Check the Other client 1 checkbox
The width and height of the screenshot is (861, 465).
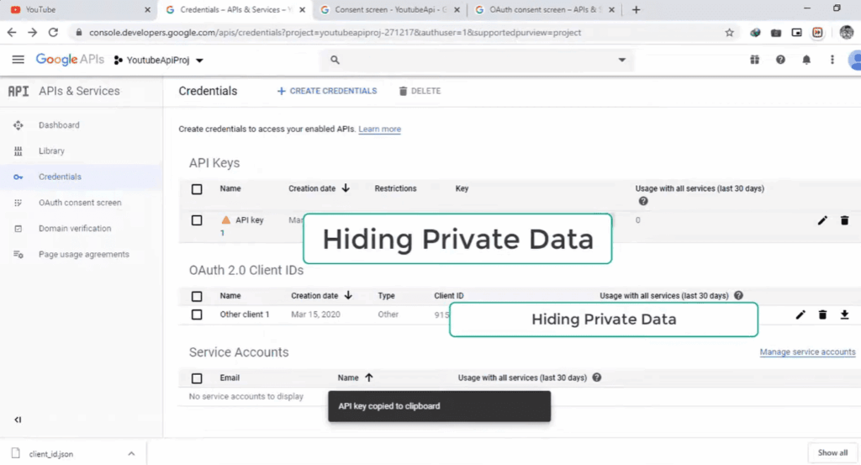(x=197, y=314)
